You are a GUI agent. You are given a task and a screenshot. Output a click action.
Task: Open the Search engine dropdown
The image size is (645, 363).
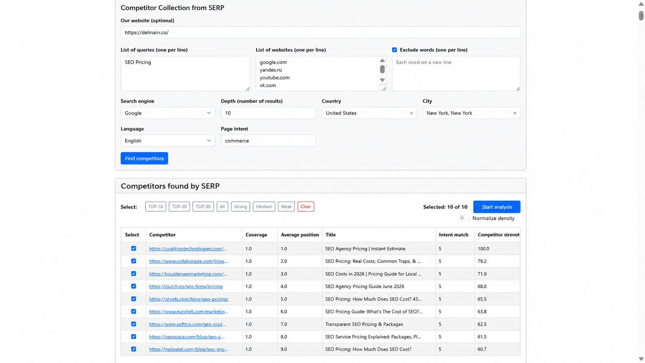tap(168, 113)
